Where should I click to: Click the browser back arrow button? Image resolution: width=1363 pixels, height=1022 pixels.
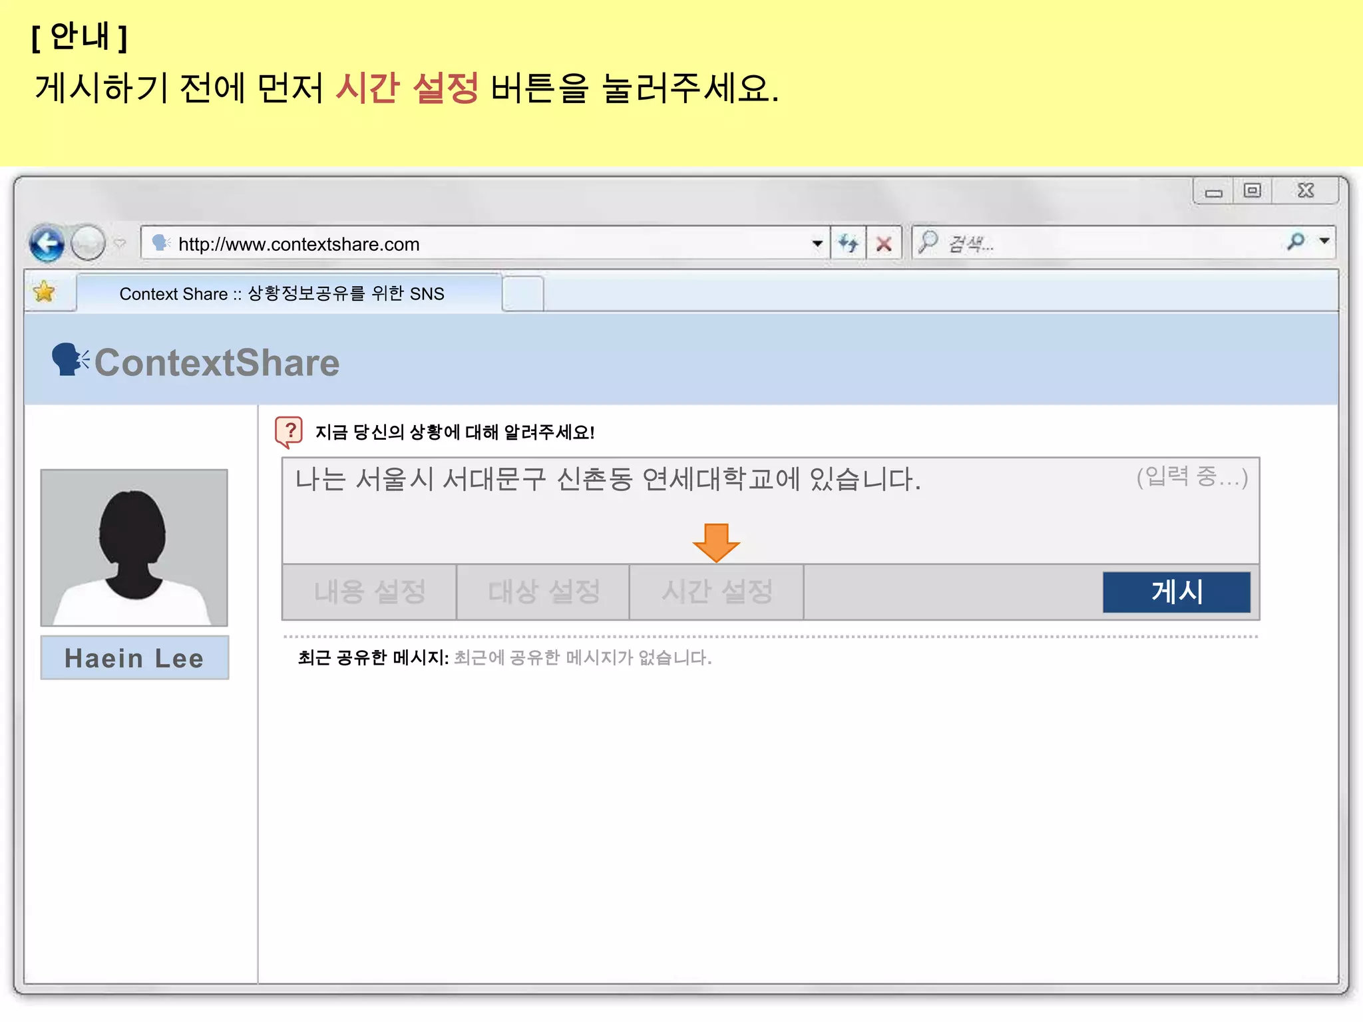[47, 243]
